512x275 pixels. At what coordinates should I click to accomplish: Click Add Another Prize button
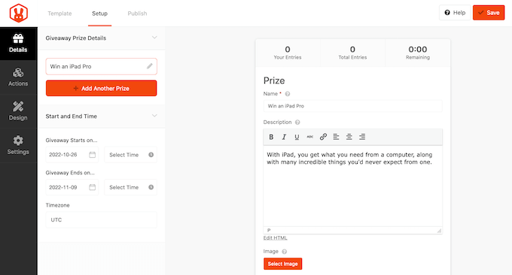point(101,89)
